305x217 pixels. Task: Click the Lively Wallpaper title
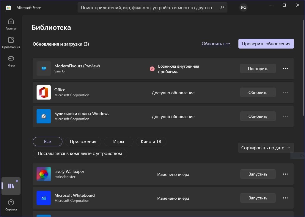(x=69, y=172)
